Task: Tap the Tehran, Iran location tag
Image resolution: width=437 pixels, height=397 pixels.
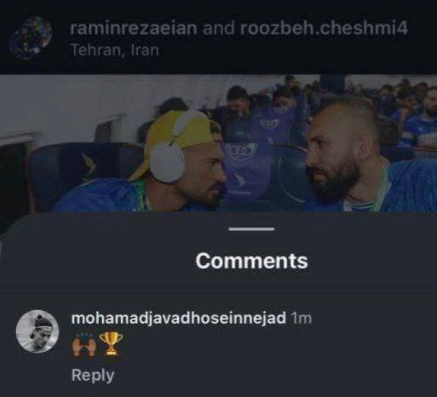Action: click(x=115, y=50)
